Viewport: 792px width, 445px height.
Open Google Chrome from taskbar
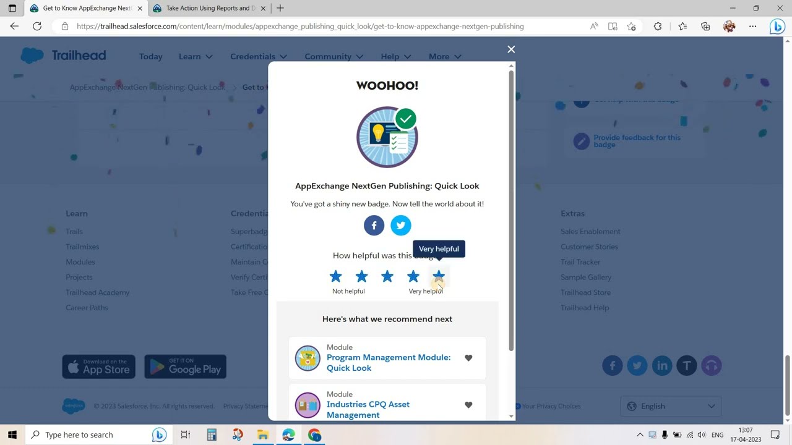pos(314,434)
